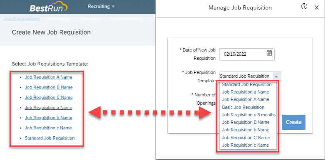Open the help question mark icon
This screenshot has height=160, width=325.
[304, 7]
